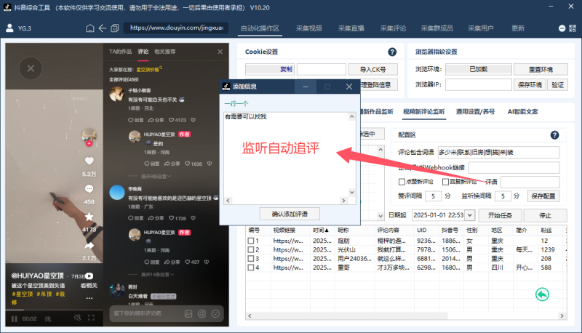582x333 pixels.
Task: Open the 采集视频 tab
Action: point(308,28)
